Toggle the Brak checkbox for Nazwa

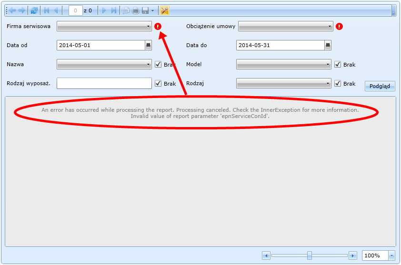coord(158,64)
